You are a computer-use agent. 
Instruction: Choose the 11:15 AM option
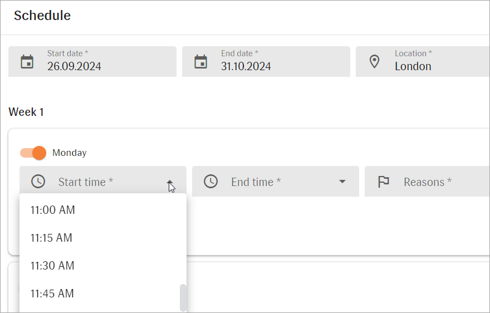click(x=51, y=238)
